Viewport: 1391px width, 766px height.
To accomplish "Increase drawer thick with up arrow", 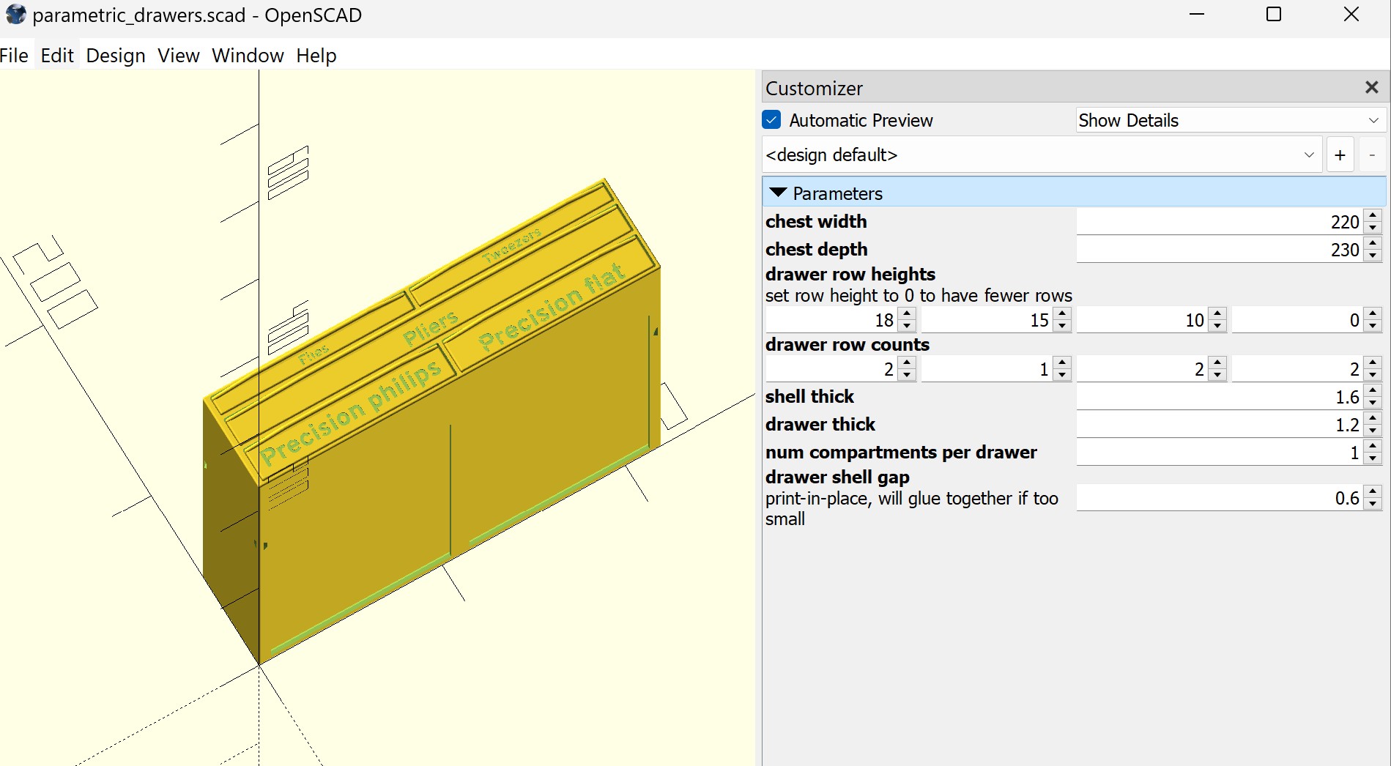I will pyautogui.click(x=1373, y=418).
